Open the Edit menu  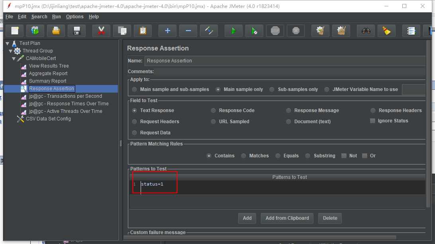(x=22, y=17)
